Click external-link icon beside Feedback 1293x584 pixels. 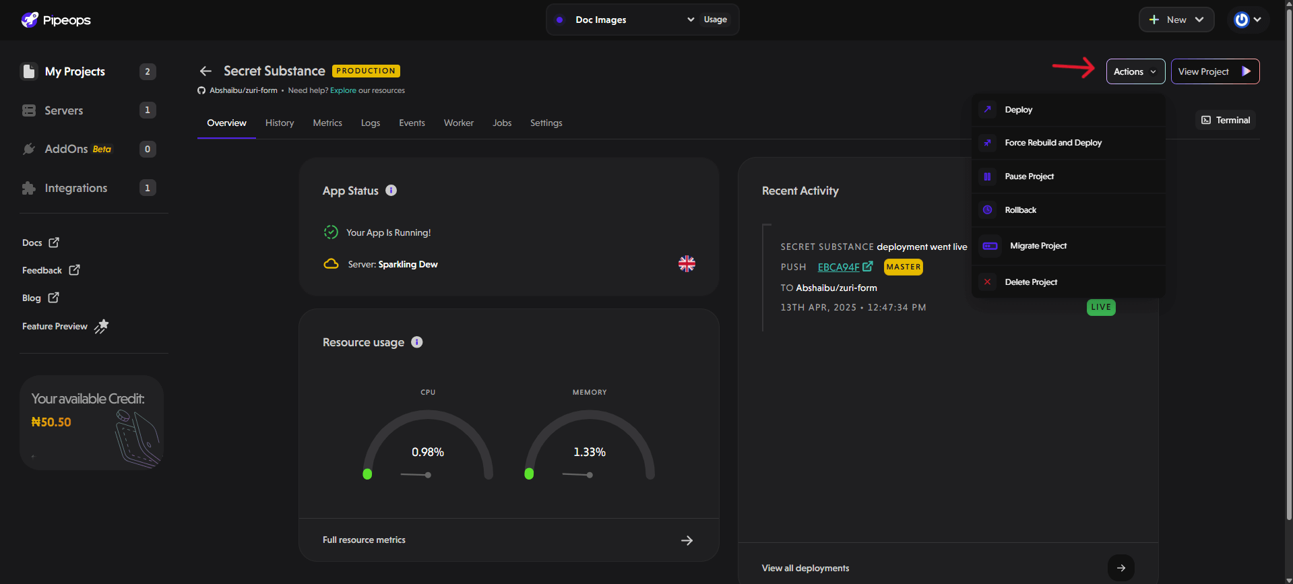coord(75,270)
